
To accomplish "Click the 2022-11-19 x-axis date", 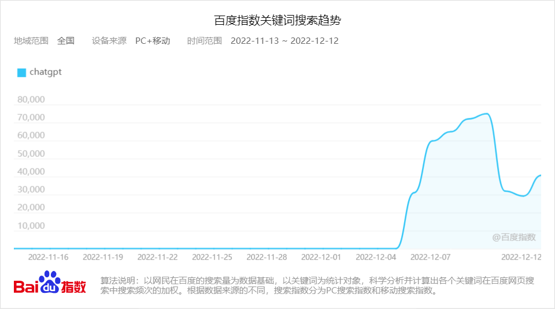I will pyautogui.click(x=103, y=257).
